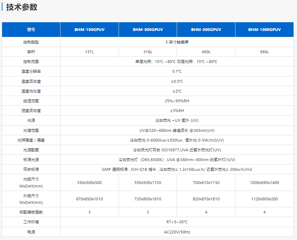The width and height of the screenshot is (297, 240).
Task: Select the 820x870x1810 outer dimension cell
Action: pos(206,199)
